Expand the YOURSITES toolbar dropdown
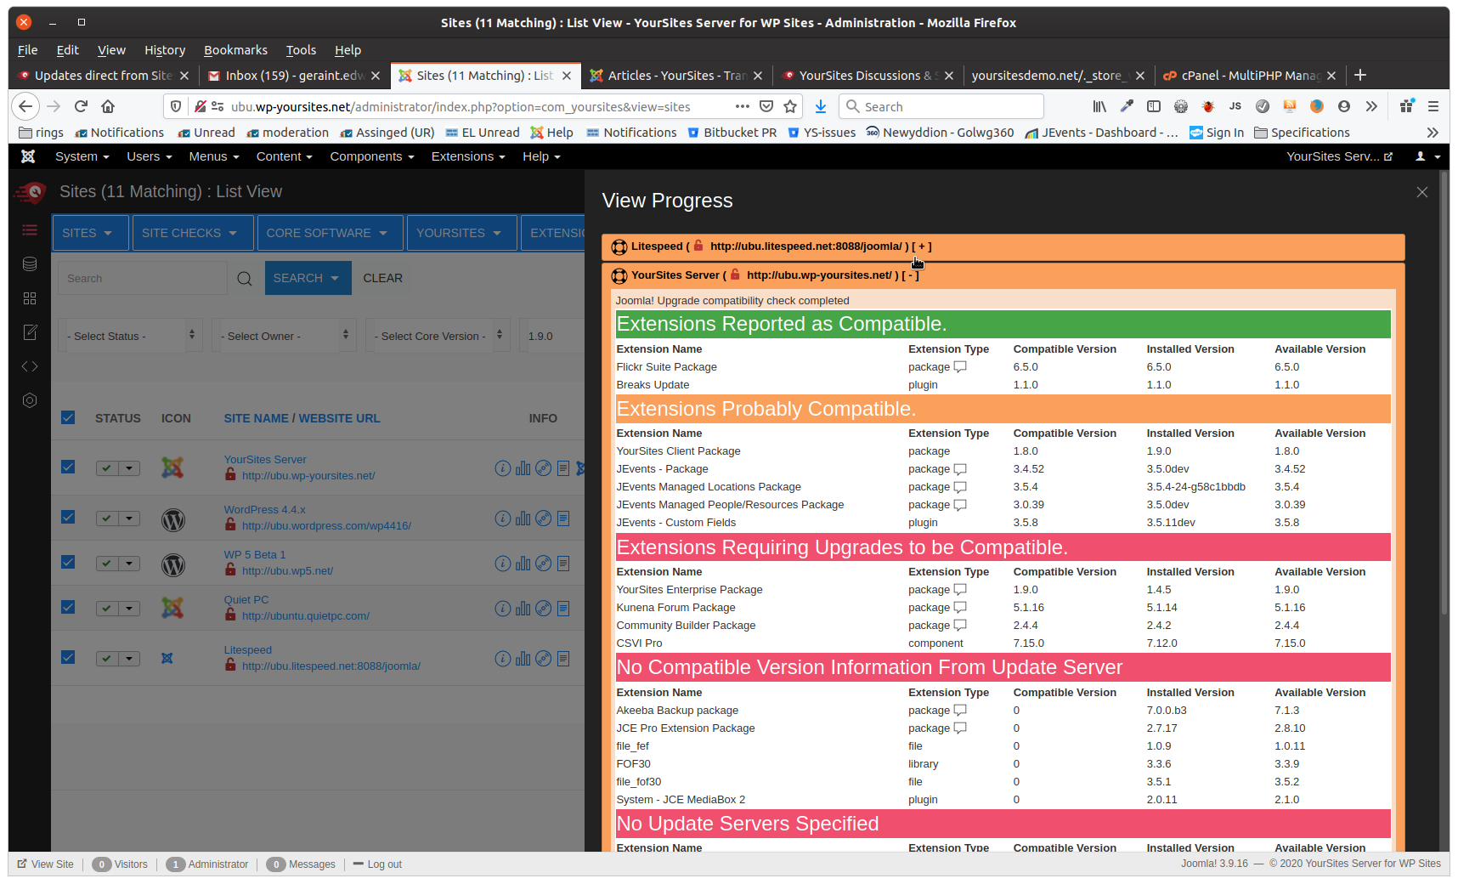The height and width of the screenshot is (884, 1458). tap(461, 233)
